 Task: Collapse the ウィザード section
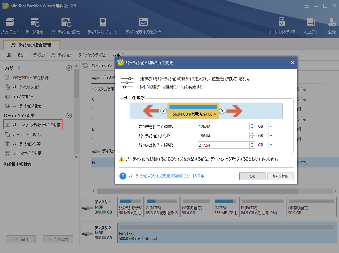pos(69,68)
